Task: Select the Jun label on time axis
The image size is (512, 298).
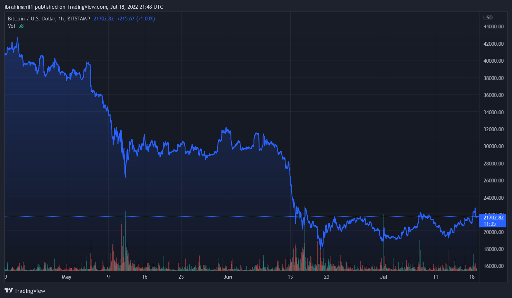Action: pos(228,277)
